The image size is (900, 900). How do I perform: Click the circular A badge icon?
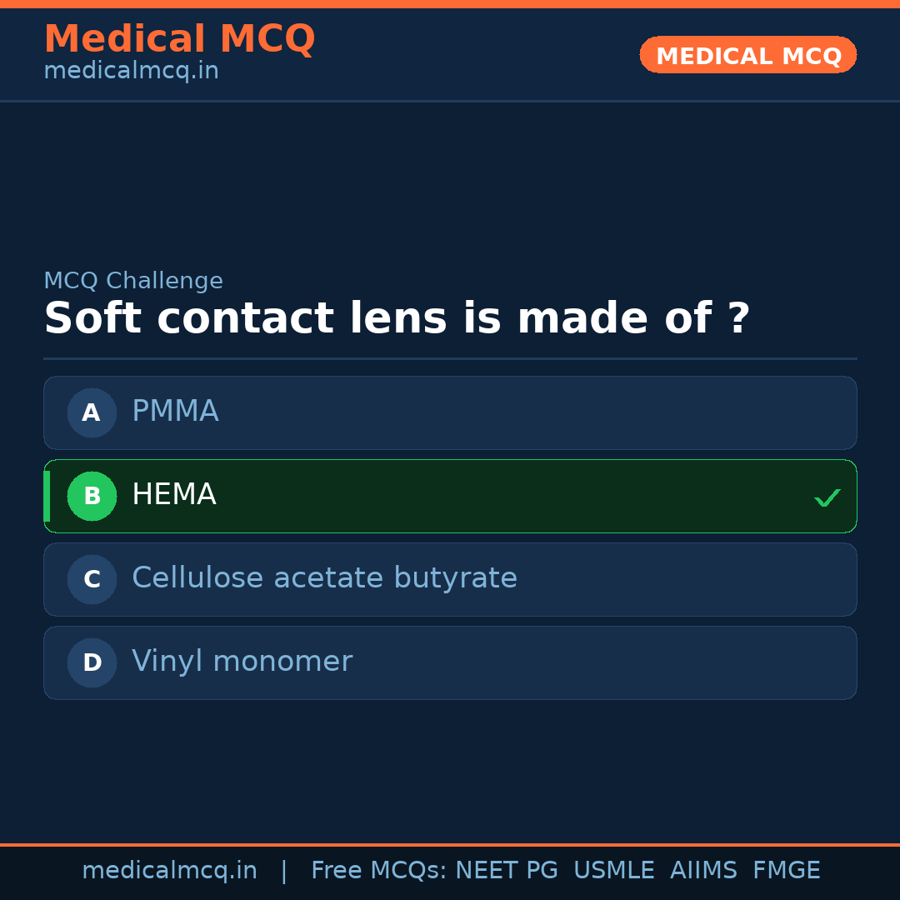[x=92, y=412]
